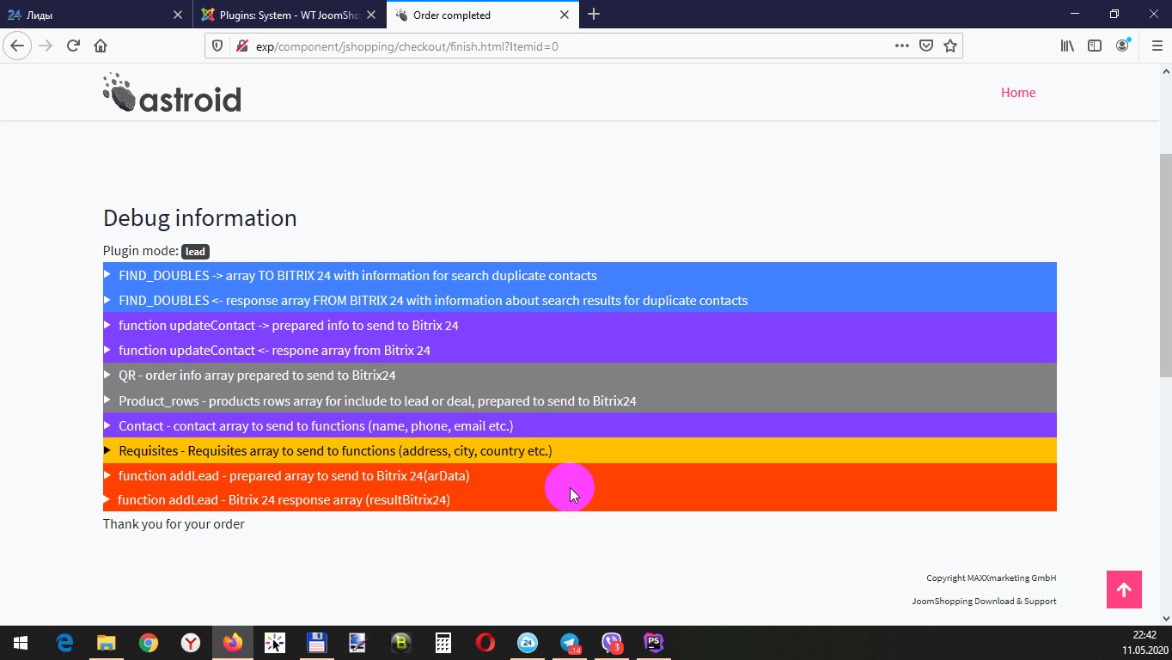Click the JoomShopping Download & Support link

coord(984,602)
